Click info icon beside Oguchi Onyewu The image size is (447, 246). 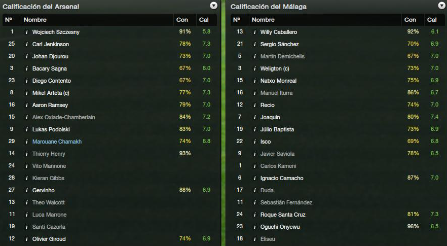255,227
